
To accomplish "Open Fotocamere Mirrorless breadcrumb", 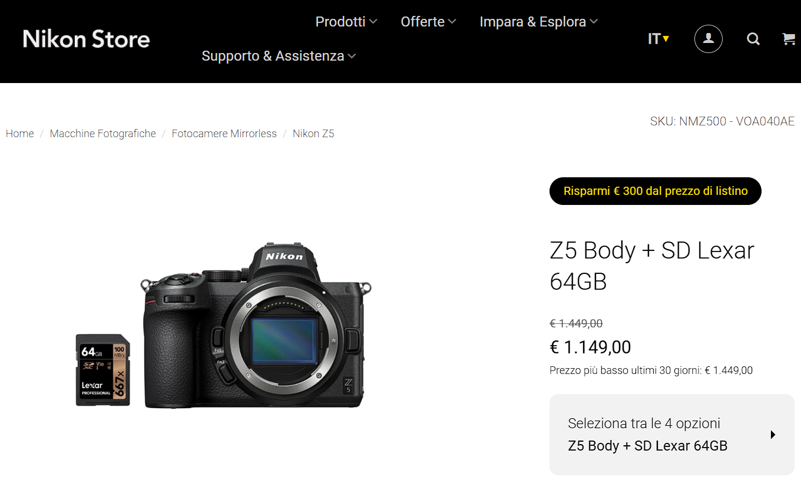I will point(224,134).
